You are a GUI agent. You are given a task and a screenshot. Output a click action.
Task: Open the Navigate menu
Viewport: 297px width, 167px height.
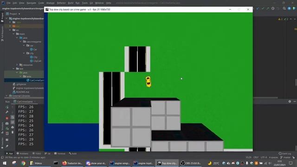(x=31, y=3)
